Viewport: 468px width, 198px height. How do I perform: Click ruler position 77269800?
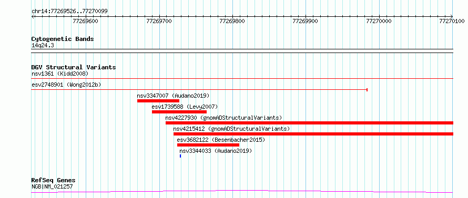[232, 21]
